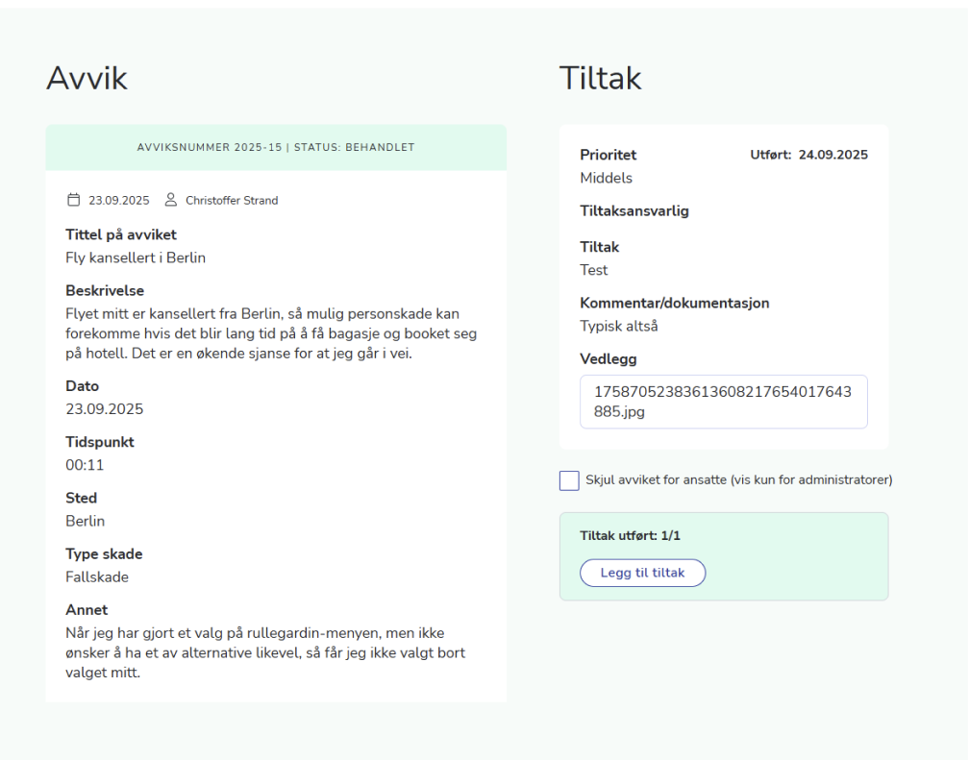The image size is (969, 760).
Task: Open the attached .jpg file under Vedlegg
Action: tap(723, 402)
